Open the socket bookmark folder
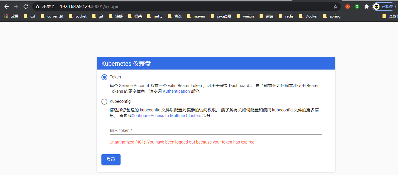Image resolution: width=398 pixels, height=175 pixels. [x=78, y=16]
